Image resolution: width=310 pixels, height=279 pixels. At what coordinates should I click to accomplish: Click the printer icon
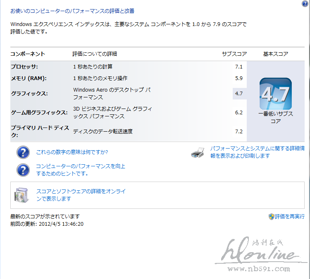[x=198, y=153]
